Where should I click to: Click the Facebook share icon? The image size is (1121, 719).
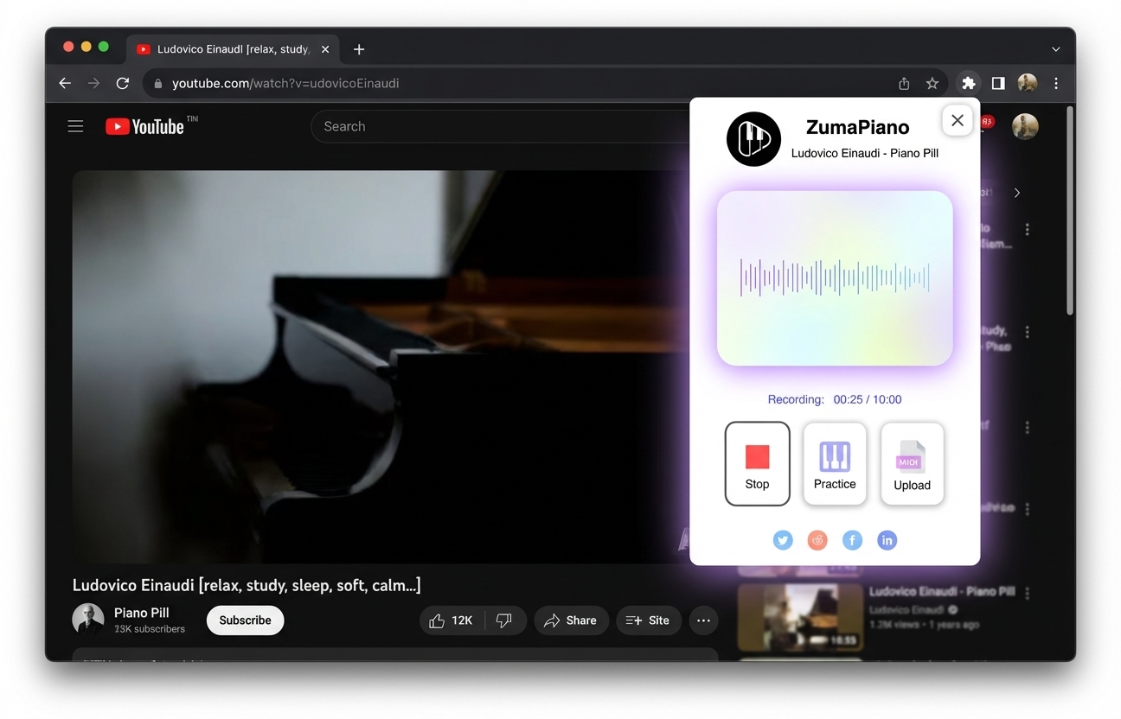pyautogui.click(x=852, y=540)
